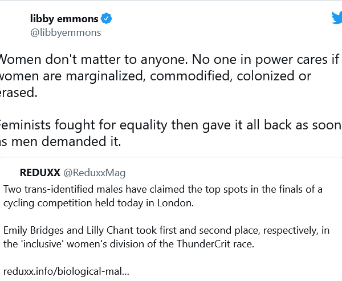Click the line starting "Emily Bridges and Lilly Chant"

click(166, 231)
